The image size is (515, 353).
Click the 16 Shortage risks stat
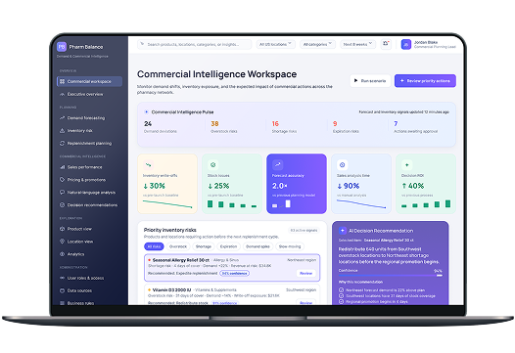(x=284, y=127)
